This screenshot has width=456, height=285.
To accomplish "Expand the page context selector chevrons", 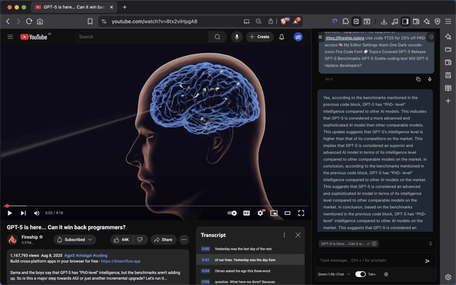I will [x=430, y=244].
